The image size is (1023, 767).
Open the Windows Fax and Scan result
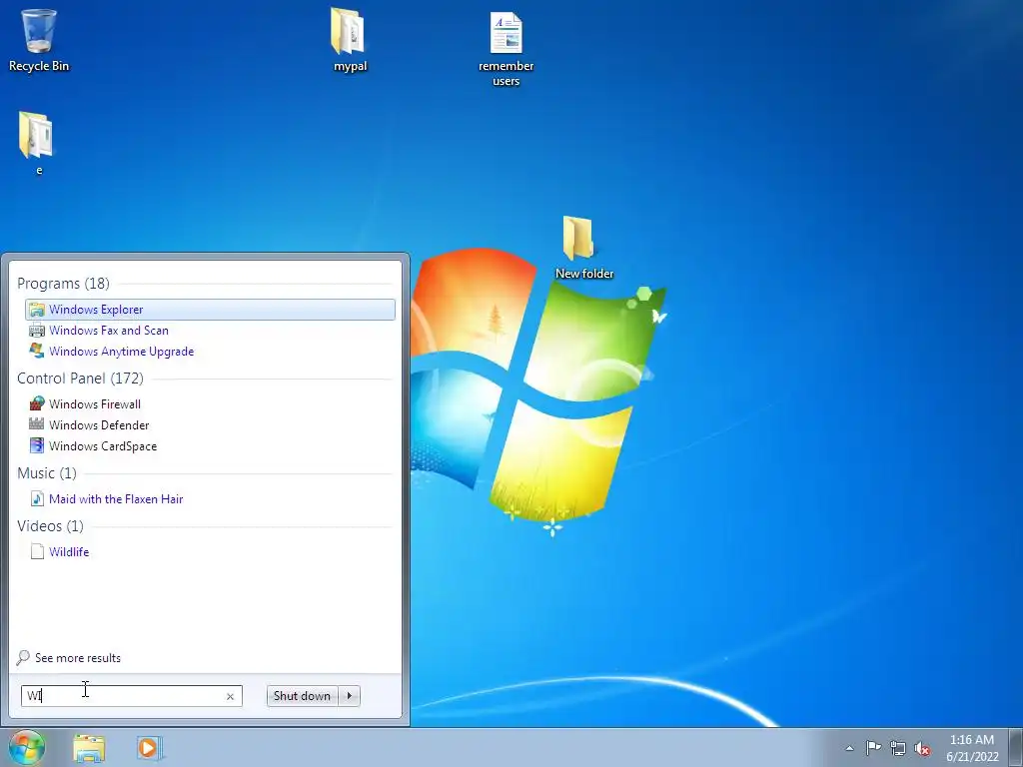point(109,331)
